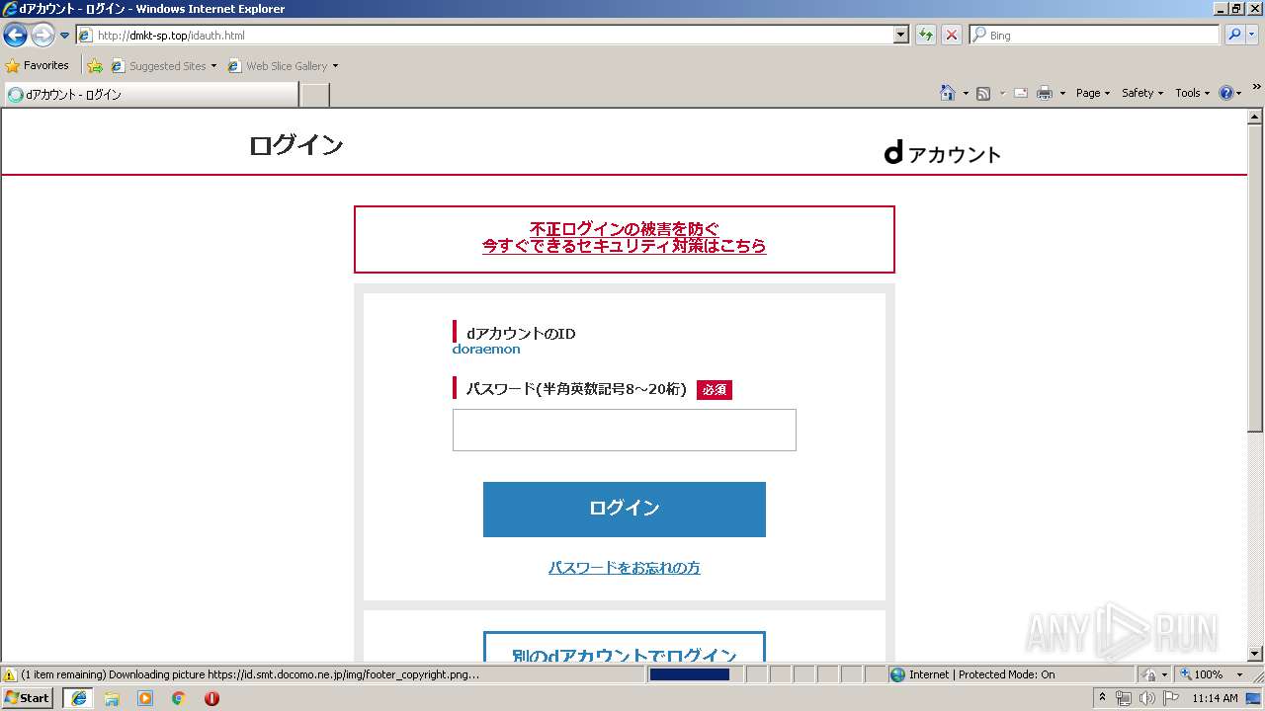Click 別のdアカウントでログイン button
This screenshot has width=1265, height=711.
pos(624,648)
